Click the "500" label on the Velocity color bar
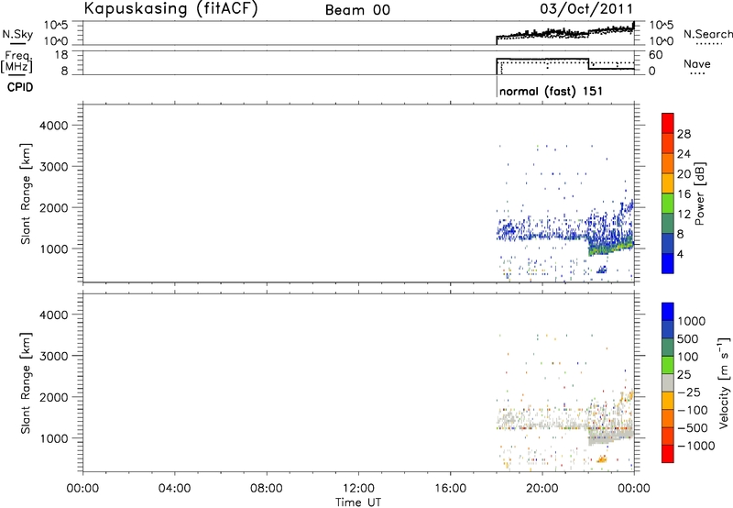The width and height of the screenshot is (733, 508). click(687, 338)
